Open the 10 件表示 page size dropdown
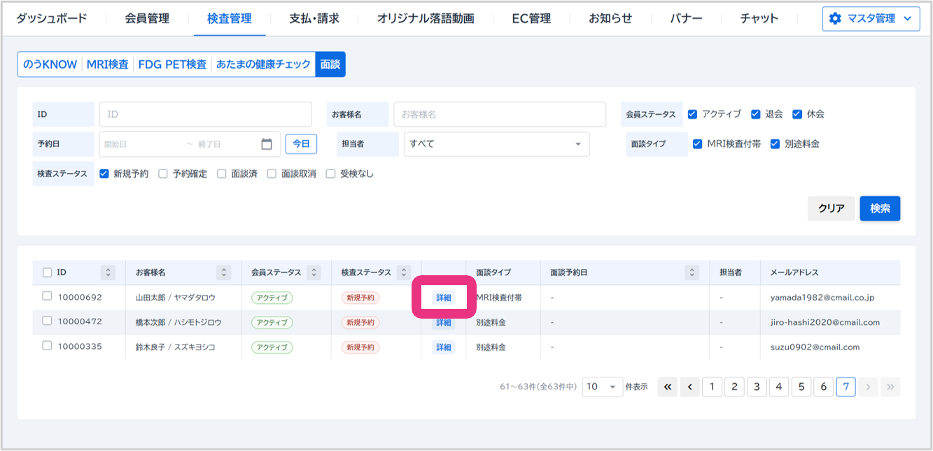This screenshot has height=451, width=933. click(x=602, y=387)
